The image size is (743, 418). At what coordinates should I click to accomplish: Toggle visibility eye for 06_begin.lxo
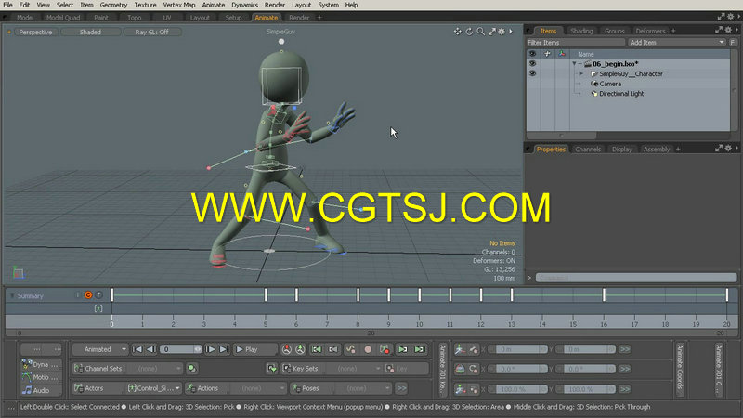(532, 63)
